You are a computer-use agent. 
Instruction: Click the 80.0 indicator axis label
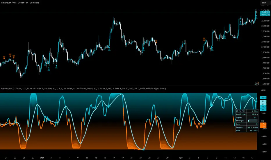click(x=263, y=90)
